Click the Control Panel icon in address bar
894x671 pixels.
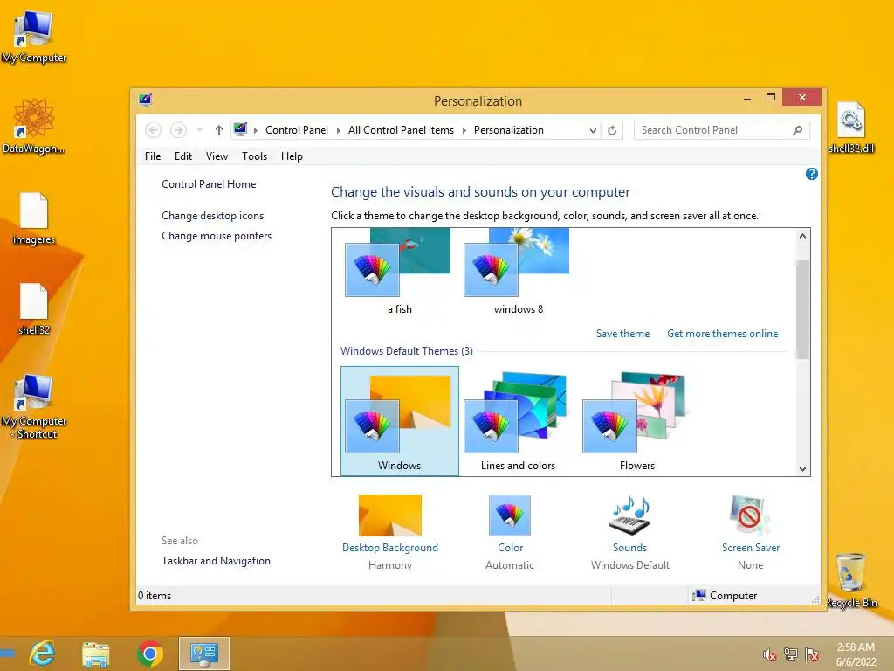pyautogui.click(x=240, y=129)
